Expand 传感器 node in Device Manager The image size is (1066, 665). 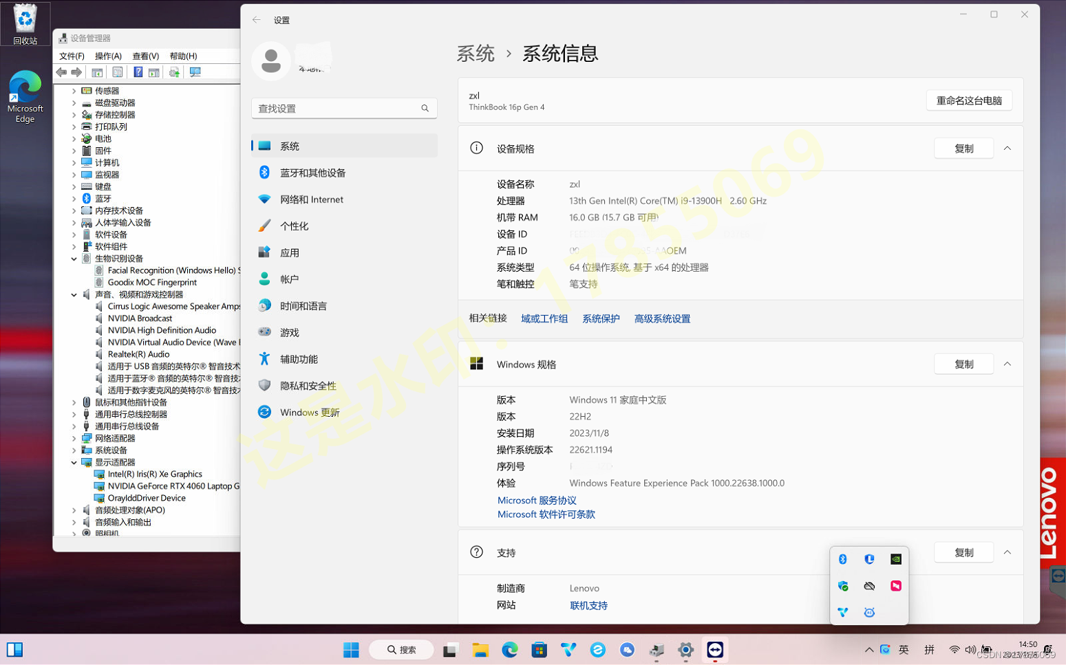74,91
